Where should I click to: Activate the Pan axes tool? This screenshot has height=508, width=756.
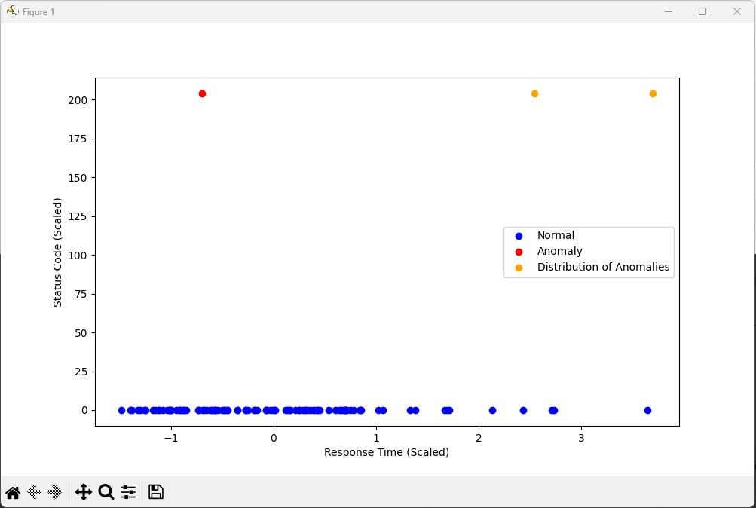coord(84,492)
